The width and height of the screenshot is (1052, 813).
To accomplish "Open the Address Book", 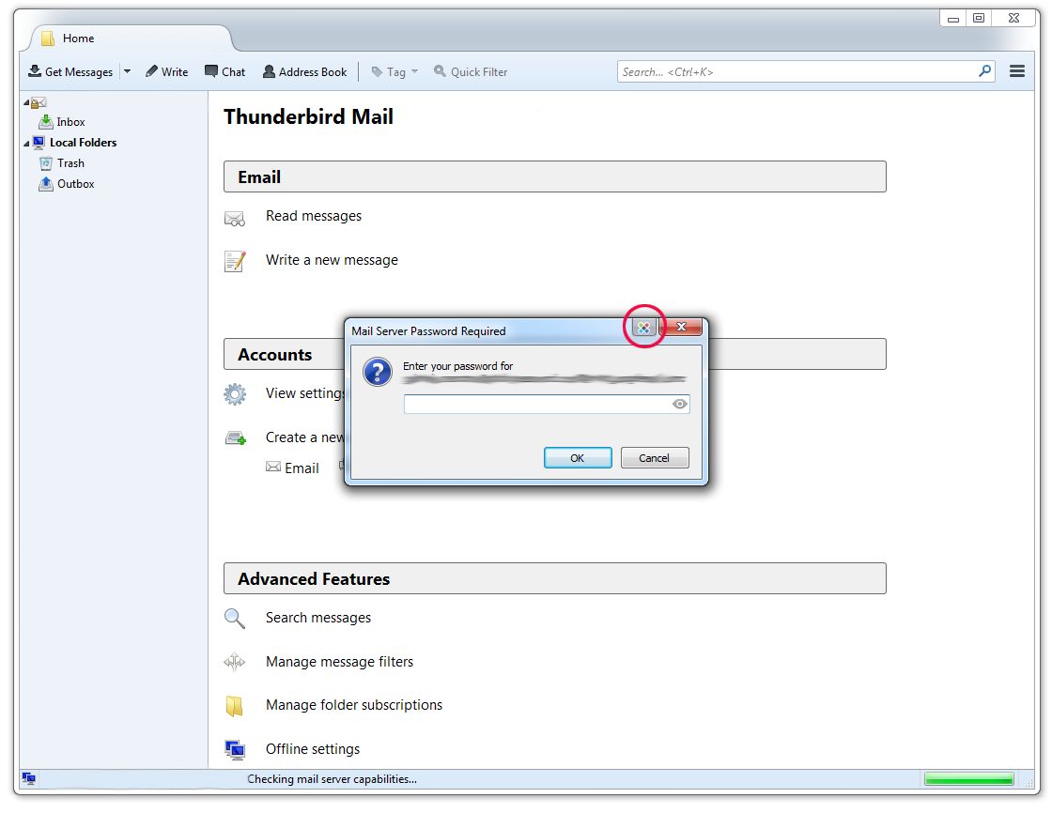I will point(304,71).
